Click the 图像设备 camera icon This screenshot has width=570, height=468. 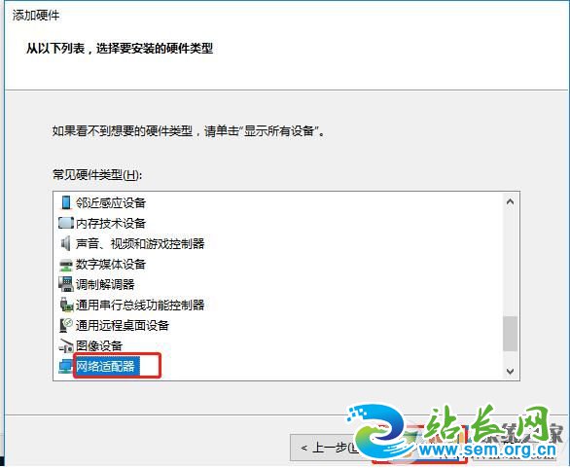tap(66, 345)
